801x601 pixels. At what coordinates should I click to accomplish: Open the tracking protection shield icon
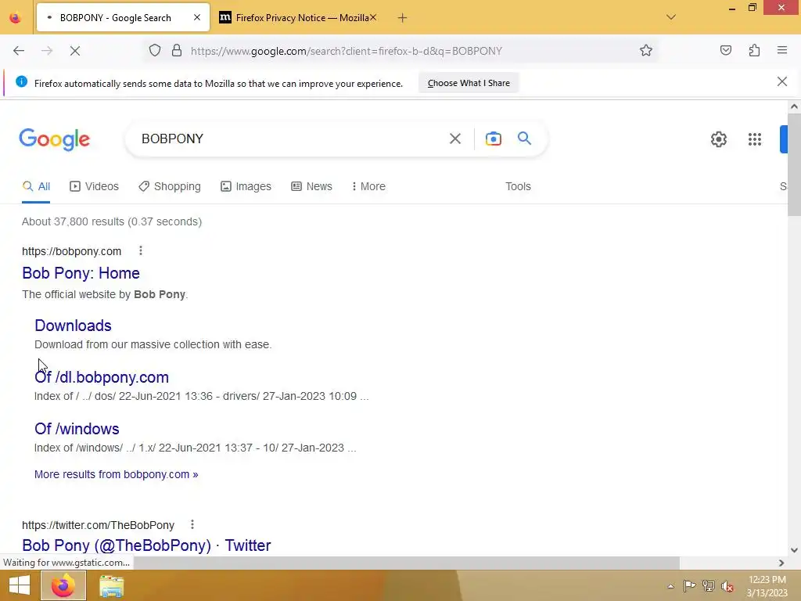[x=155, y=51]
